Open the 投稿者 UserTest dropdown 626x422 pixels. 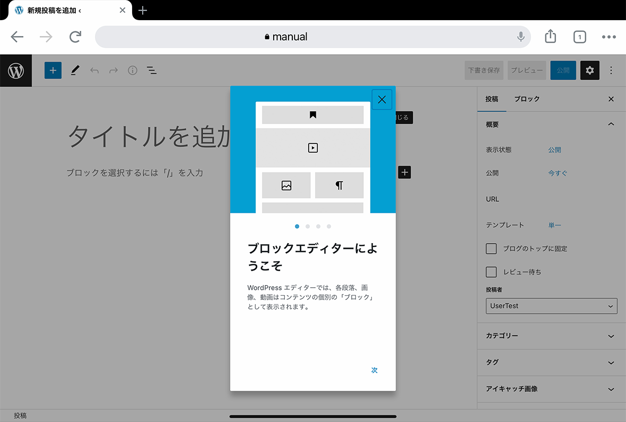551,306
